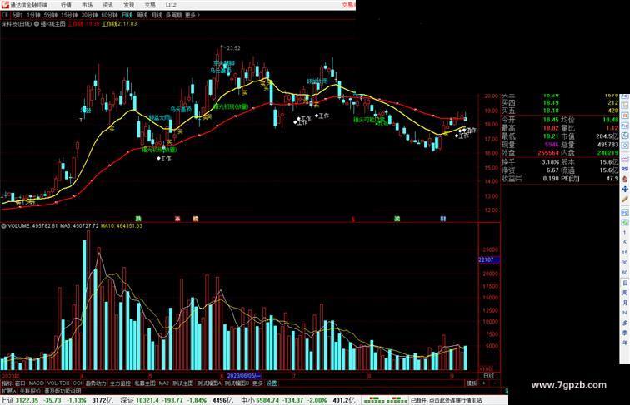Open the 关联报价 tab
630x405 pixels.
coord(31,391)
